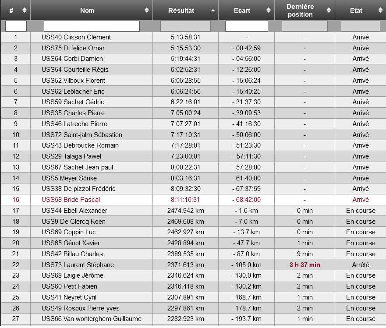Click the sort arrows beside Dernière position

tap(329, 10)
